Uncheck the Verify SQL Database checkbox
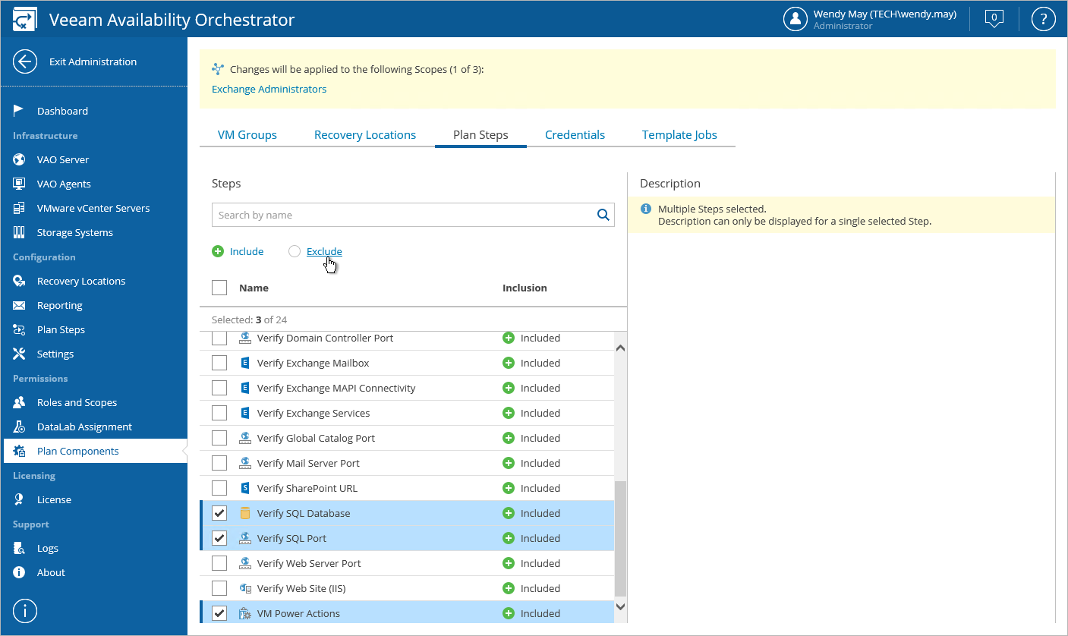The width and height of the screenshot is (1068, 636). point(219,513)
